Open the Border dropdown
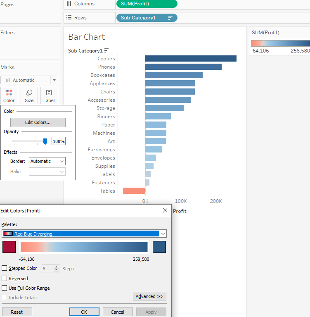This screenshot has height=317, width=310. (x=47, y=161)
